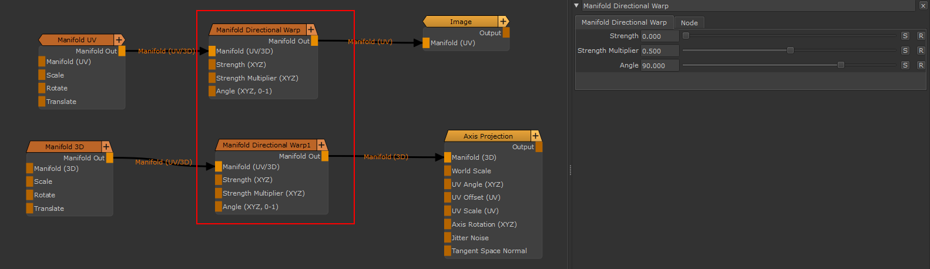
Task: Toggle the S button for Strength Multiplier
Action: [x=905, y=51]
